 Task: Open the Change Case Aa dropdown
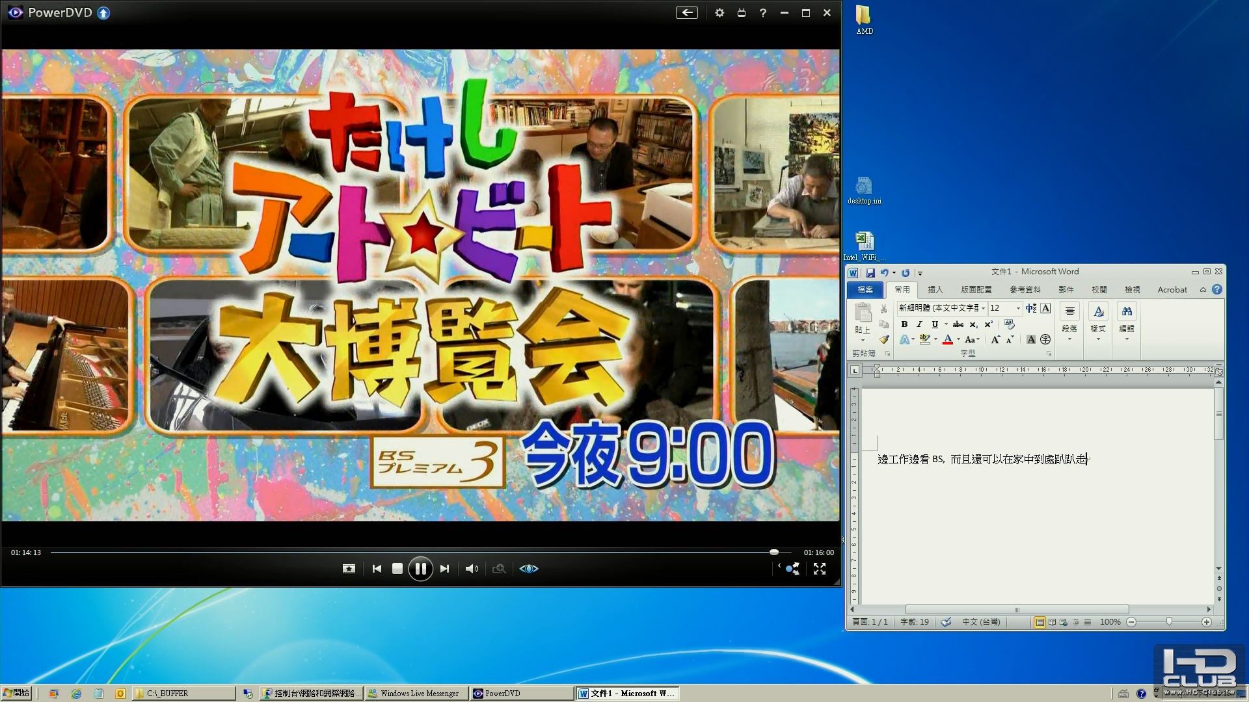click(972, 339)
